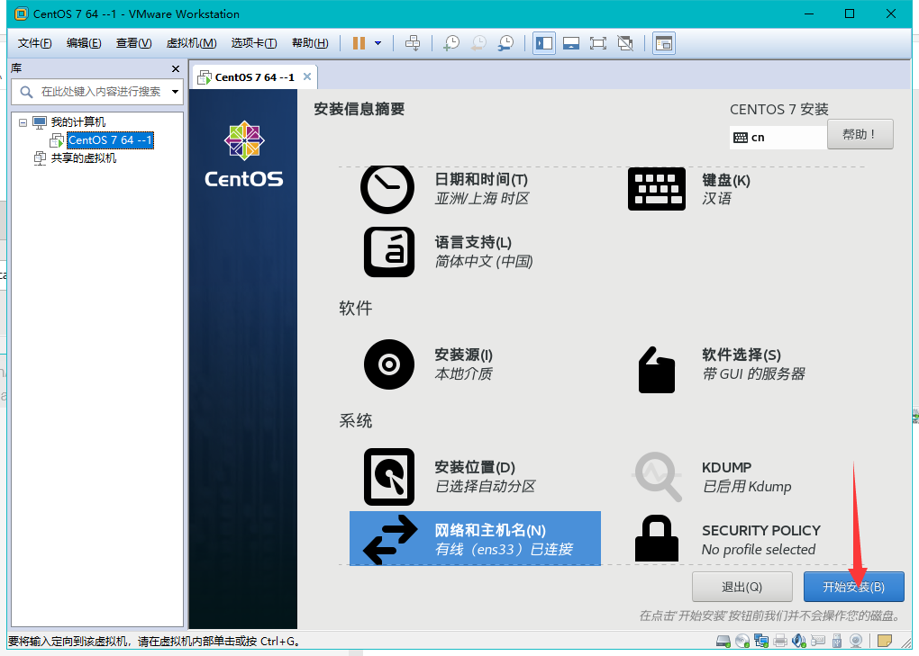Open 安装位置(D) hard disk icon
The width and height of the screenshot is (919, 656).
click(389, 477)
